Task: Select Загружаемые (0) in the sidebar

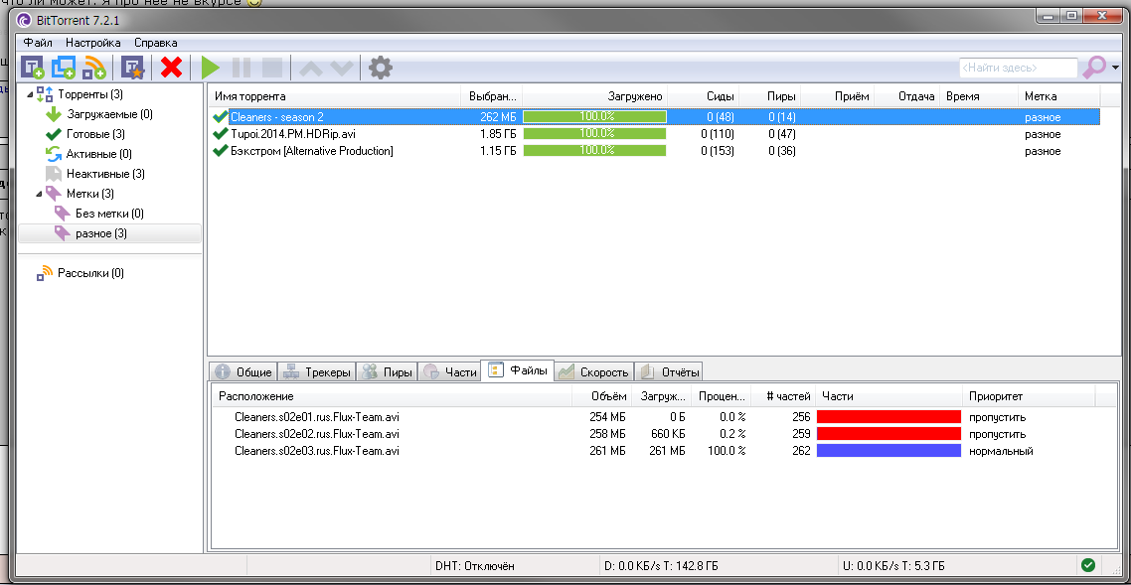Action: click(109, 114)
